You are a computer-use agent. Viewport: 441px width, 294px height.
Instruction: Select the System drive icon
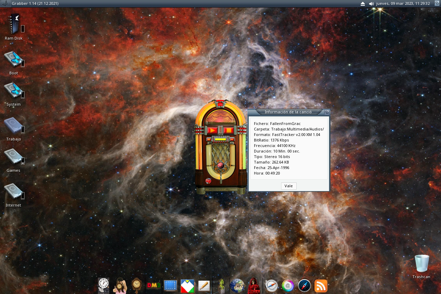[13, 91]
